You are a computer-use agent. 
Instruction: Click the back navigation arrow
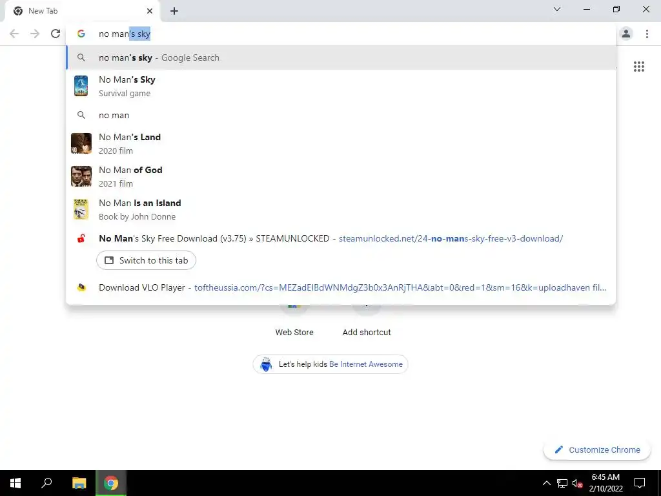pos(14,34)
